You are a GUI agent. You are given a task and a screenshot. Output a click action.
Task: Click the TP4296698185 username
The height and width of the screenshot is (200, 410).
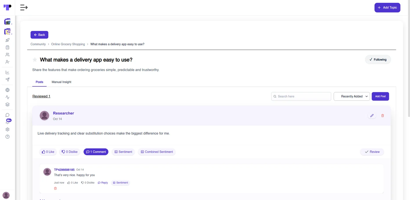pyautogui.click(x=64, y=170)
